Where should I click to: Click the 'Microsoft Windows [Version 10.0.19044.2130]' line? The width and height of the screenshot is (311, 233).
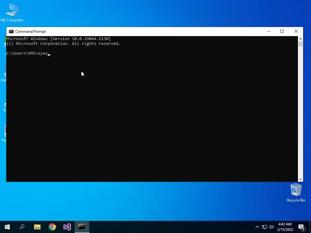[x=59, y=39]
